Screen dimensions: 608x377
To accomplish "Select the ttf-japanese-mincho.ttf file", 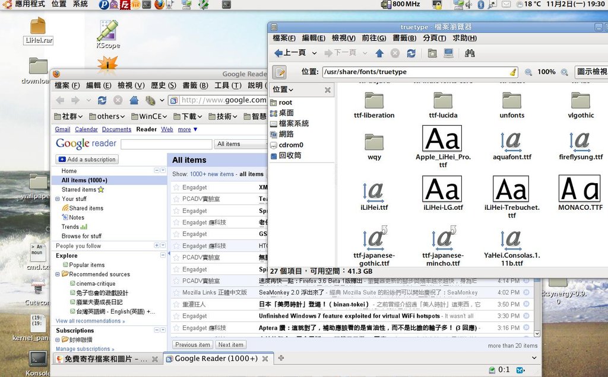I will click(x=443, y=246).
